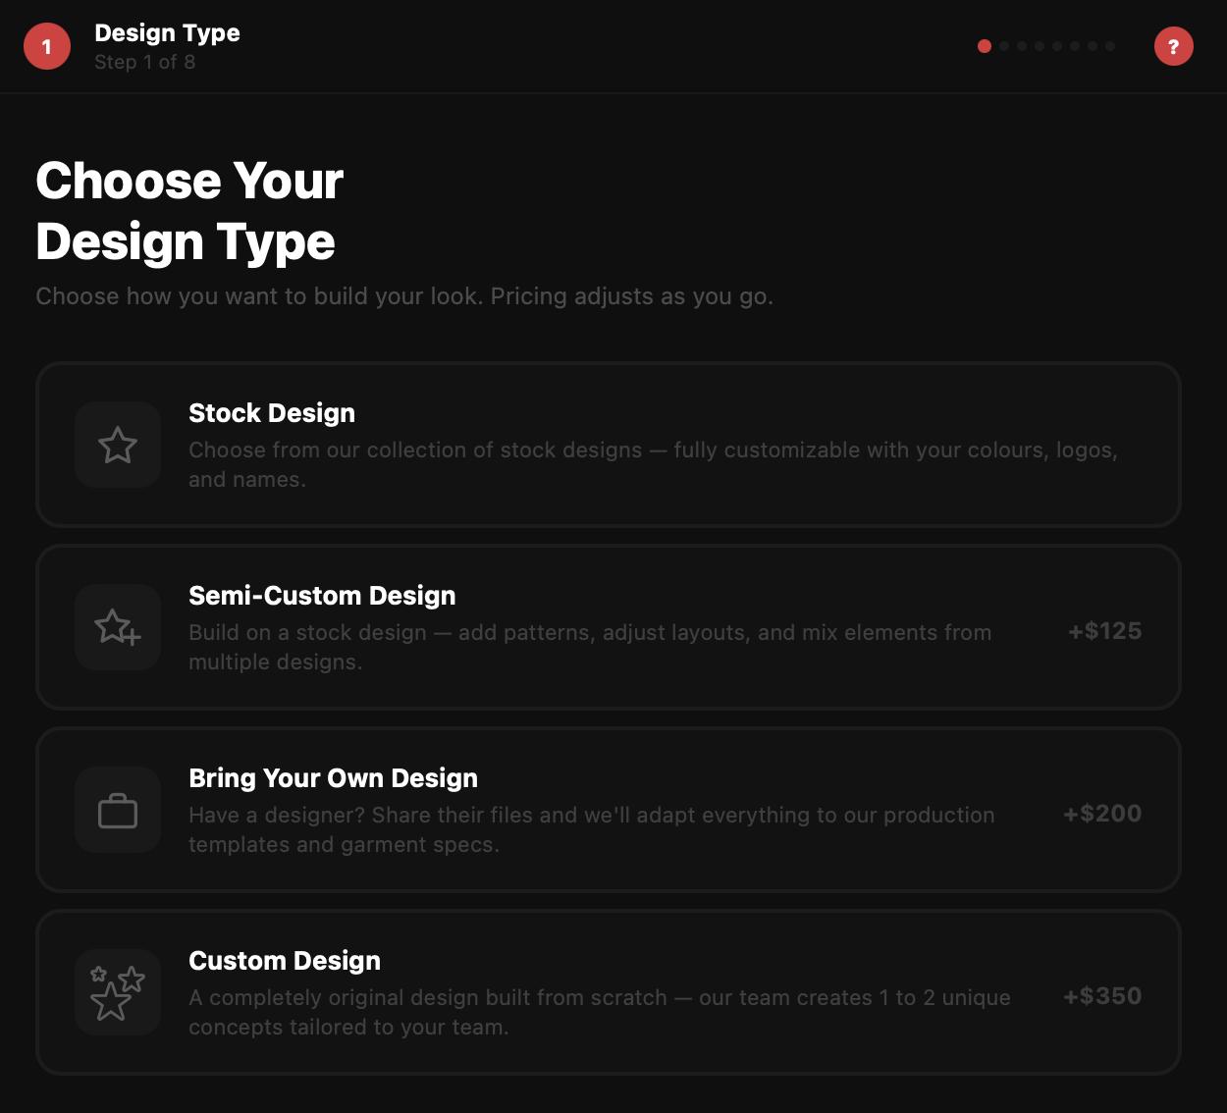Click the briefcase icon for Bring Your Own Design
The height and width of the screenshot is (1113, 1227).
click(x=118, y=810)
